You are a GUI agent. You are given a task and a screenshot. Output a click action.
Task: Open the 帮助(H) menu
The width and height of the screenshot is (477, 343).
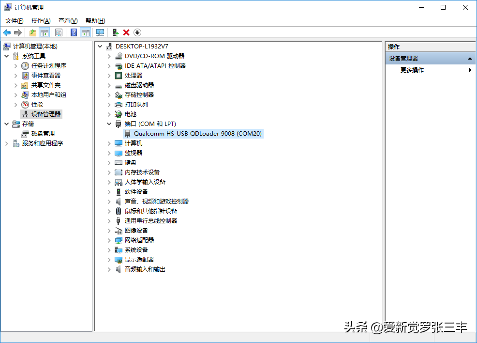coord(95,21)
